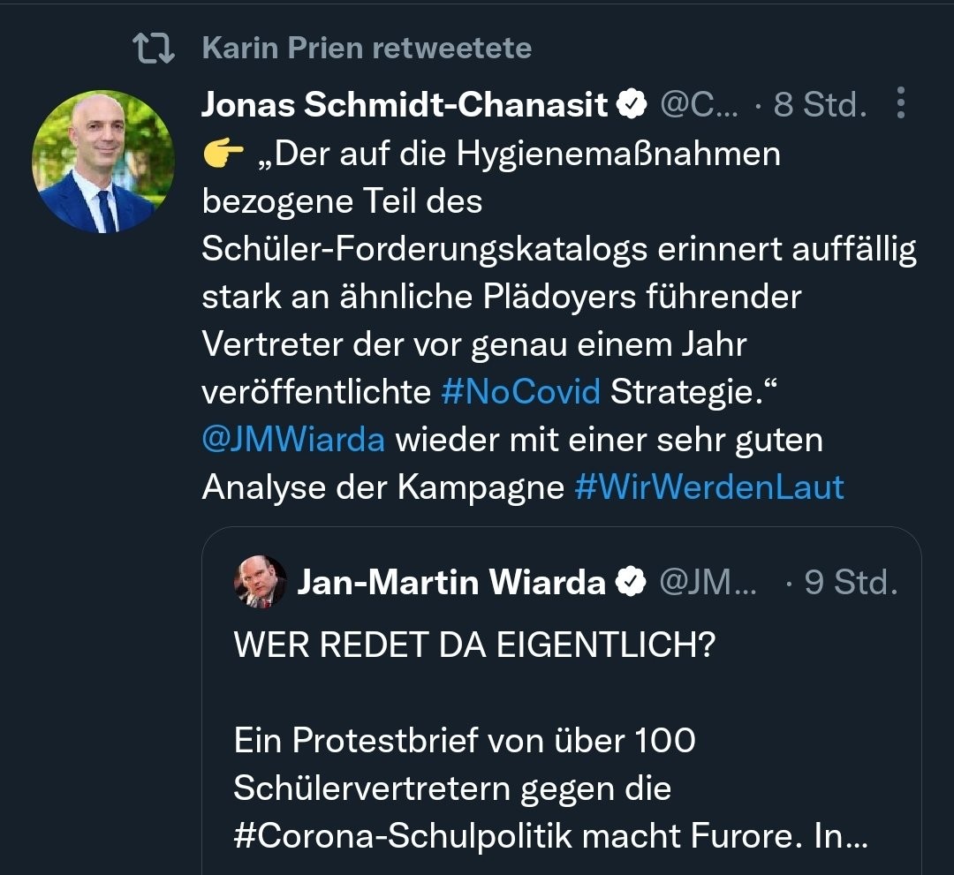Click Jan-Martin Wiarda's verified badge
Image resolution: width=954 pixels, height=875 pixels.
point(630,582)
